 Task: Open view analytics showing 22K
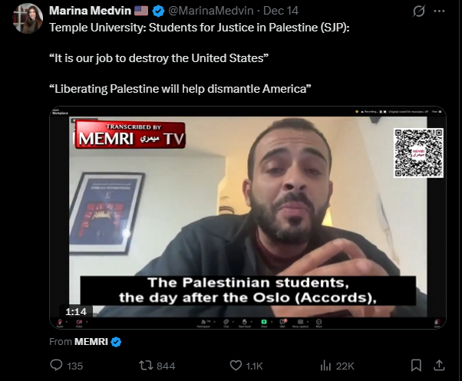[x=325, y=366]
